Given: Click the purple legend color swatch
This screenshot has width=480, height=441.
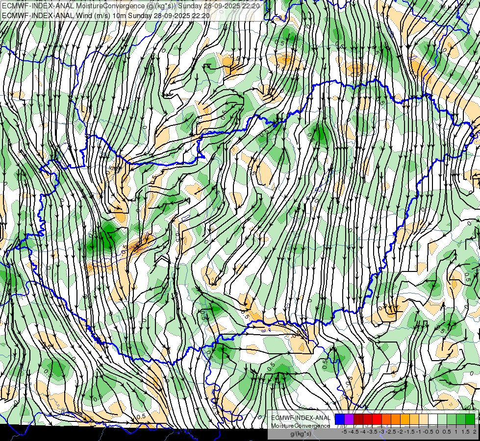Looking at the screenshot, I should coord(349,419).
